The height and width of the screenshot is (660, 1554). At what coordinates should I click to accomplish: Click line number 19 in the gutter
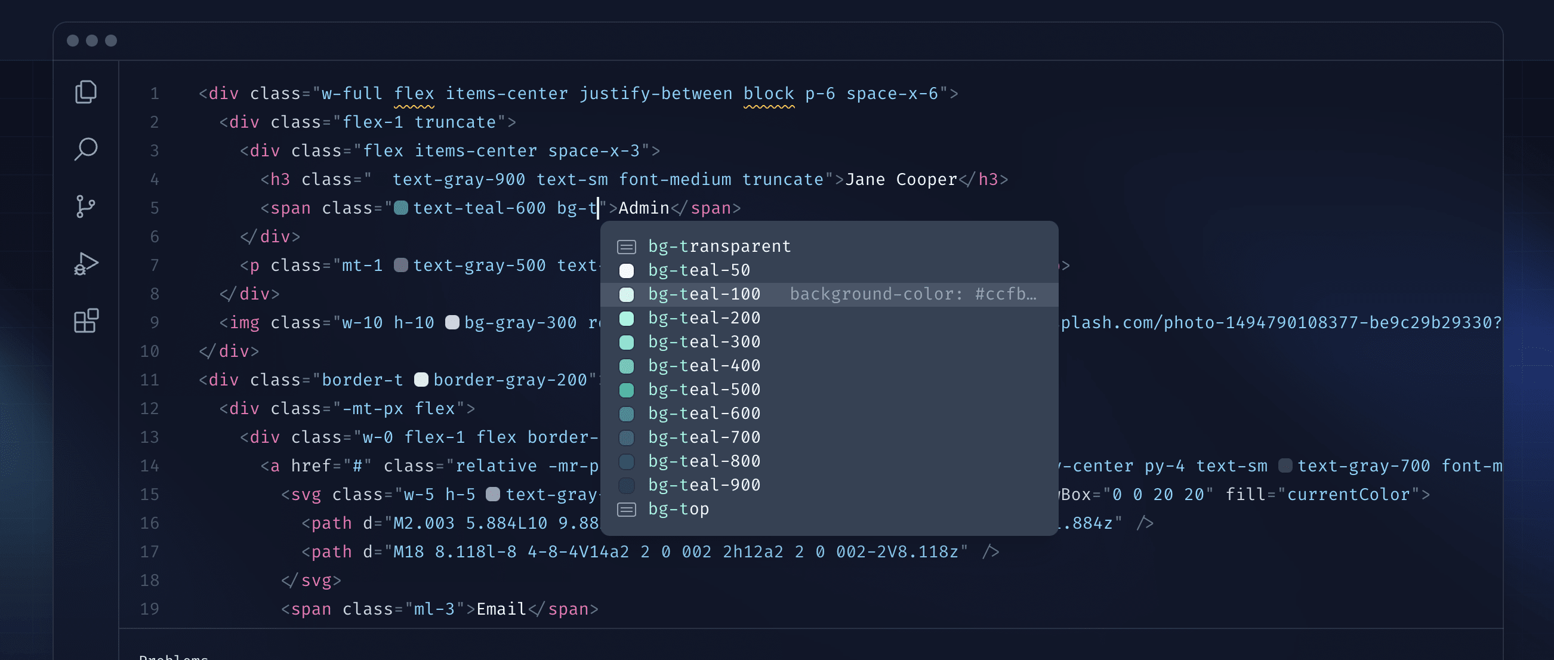tap(150, 609)
